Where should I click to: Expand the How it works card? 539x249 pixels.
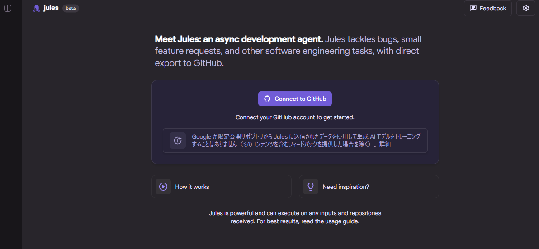coord(222,187)
